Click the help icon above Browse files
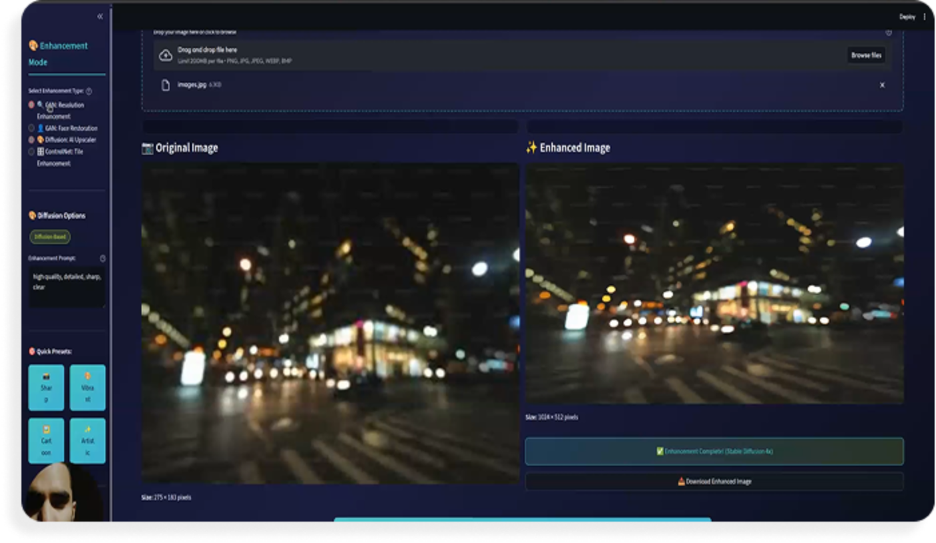Viewport: 936px width, 543px height. [888, 33]
